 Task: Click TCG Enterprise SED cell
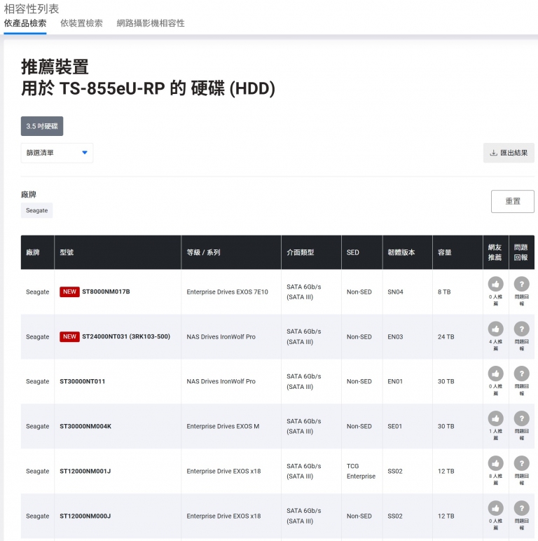coord(361,471)
